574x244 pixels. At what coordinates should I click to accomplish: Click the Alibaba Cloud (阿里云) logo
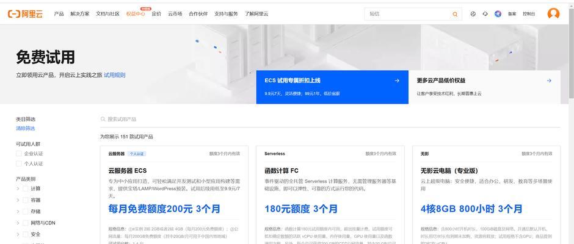pos(25,14)
